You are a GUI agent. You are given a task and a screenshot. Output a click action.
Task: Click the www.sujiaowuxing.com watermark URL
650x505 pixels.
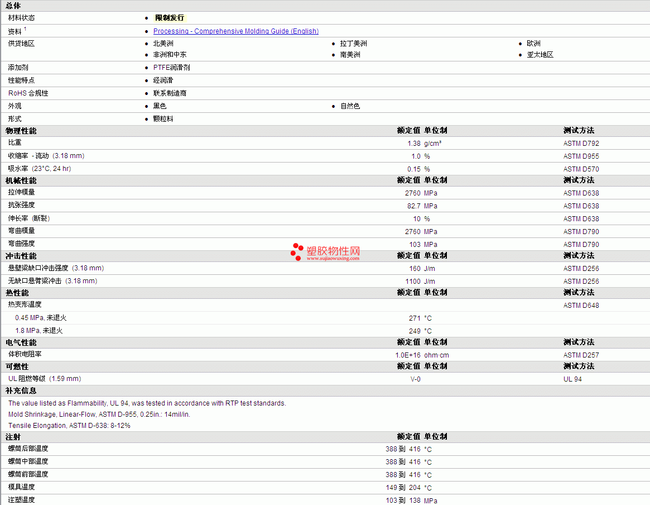(333, 259)
